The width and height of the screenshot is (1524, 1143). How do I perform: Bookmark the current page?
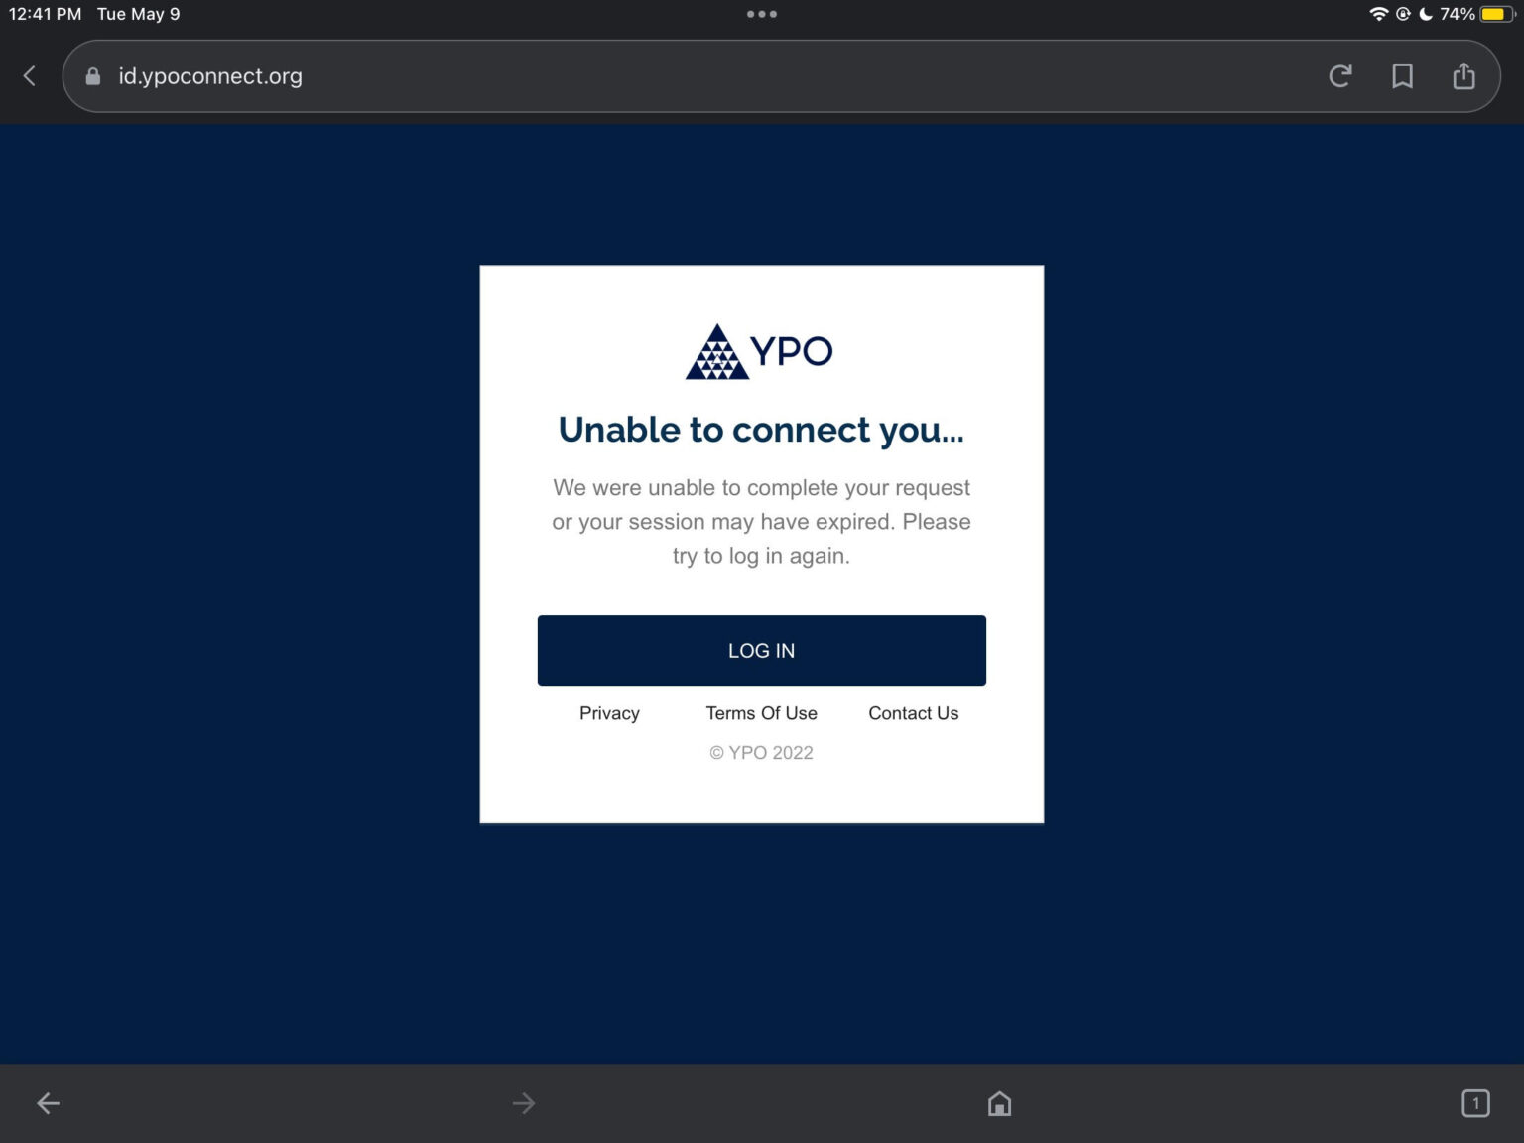tap(1402, 75)
